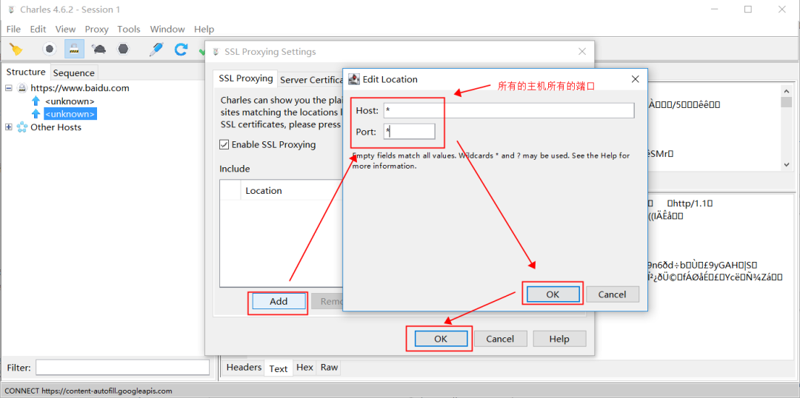Collapse the https://www.baidu.com tree node
800x398 pixels.
click(x=9, y=88)
